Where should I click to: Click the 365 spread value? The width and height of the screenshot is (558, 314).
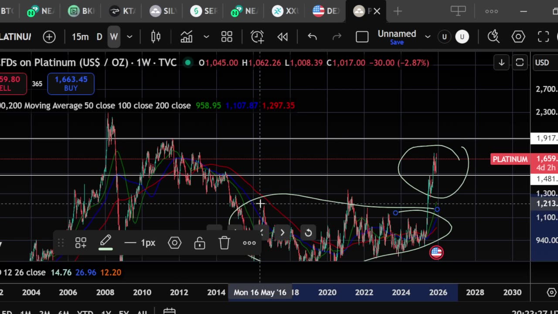pyautogui.click(x=37, y=84)
